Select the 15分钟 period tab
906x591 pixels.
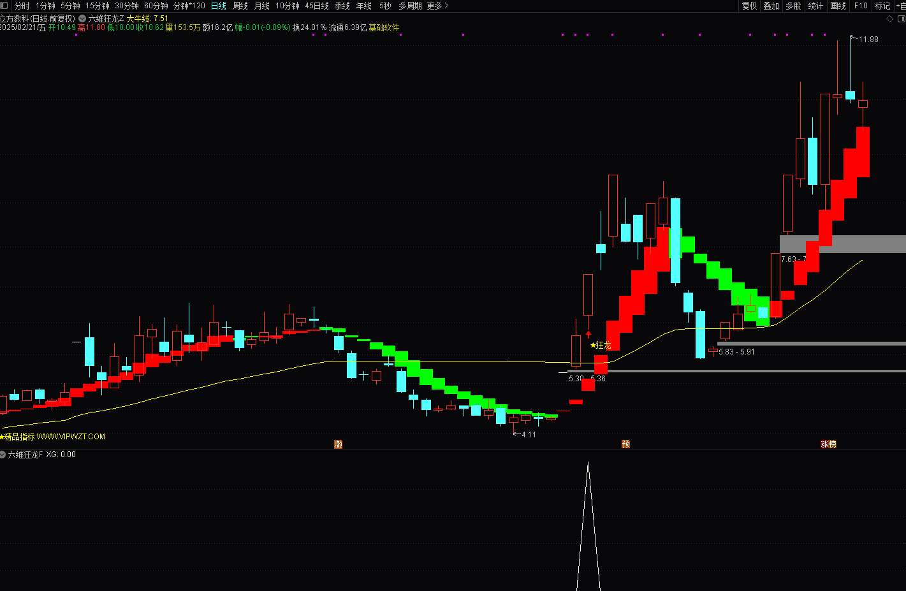click(x=98, y=6)
